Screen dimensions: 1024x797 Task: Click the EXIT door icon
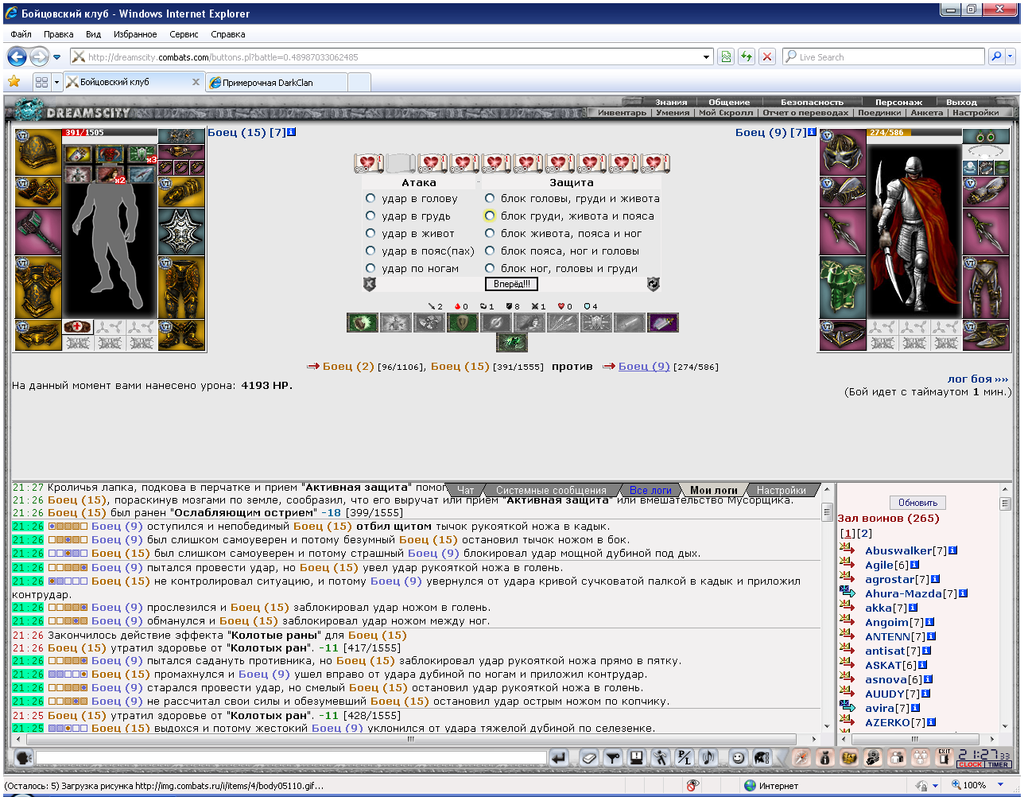point(944,757)
